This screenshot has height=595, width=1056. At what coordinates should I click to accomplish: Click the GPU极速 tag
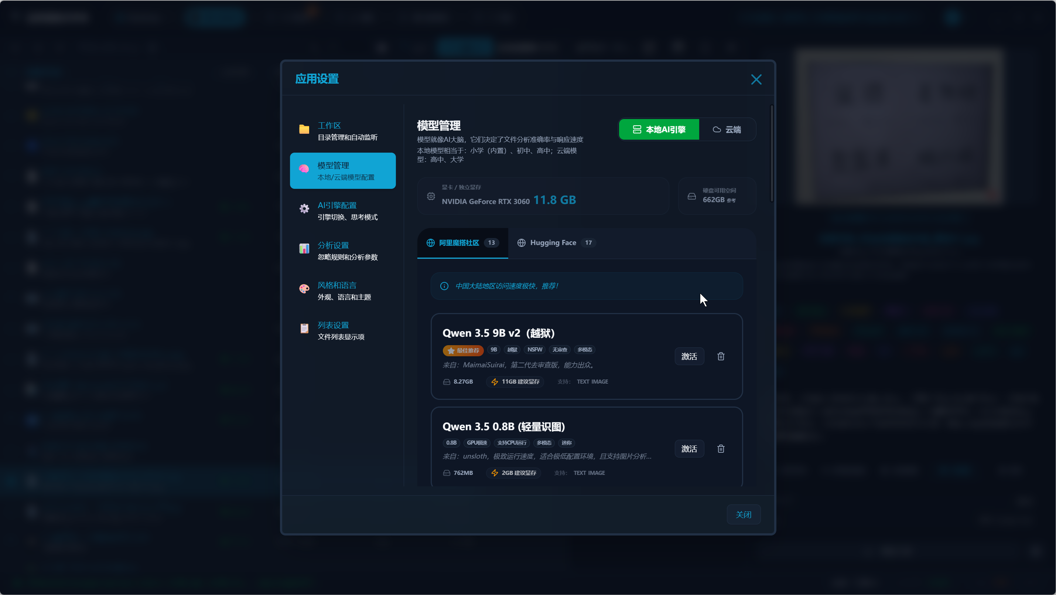point(477,443)
